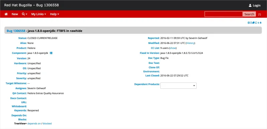Open the search magnifier menu

(24, 14)
